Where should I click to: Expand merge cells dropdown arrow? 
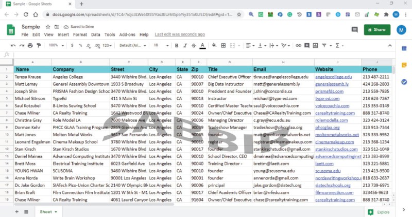[x=239, y=46]
